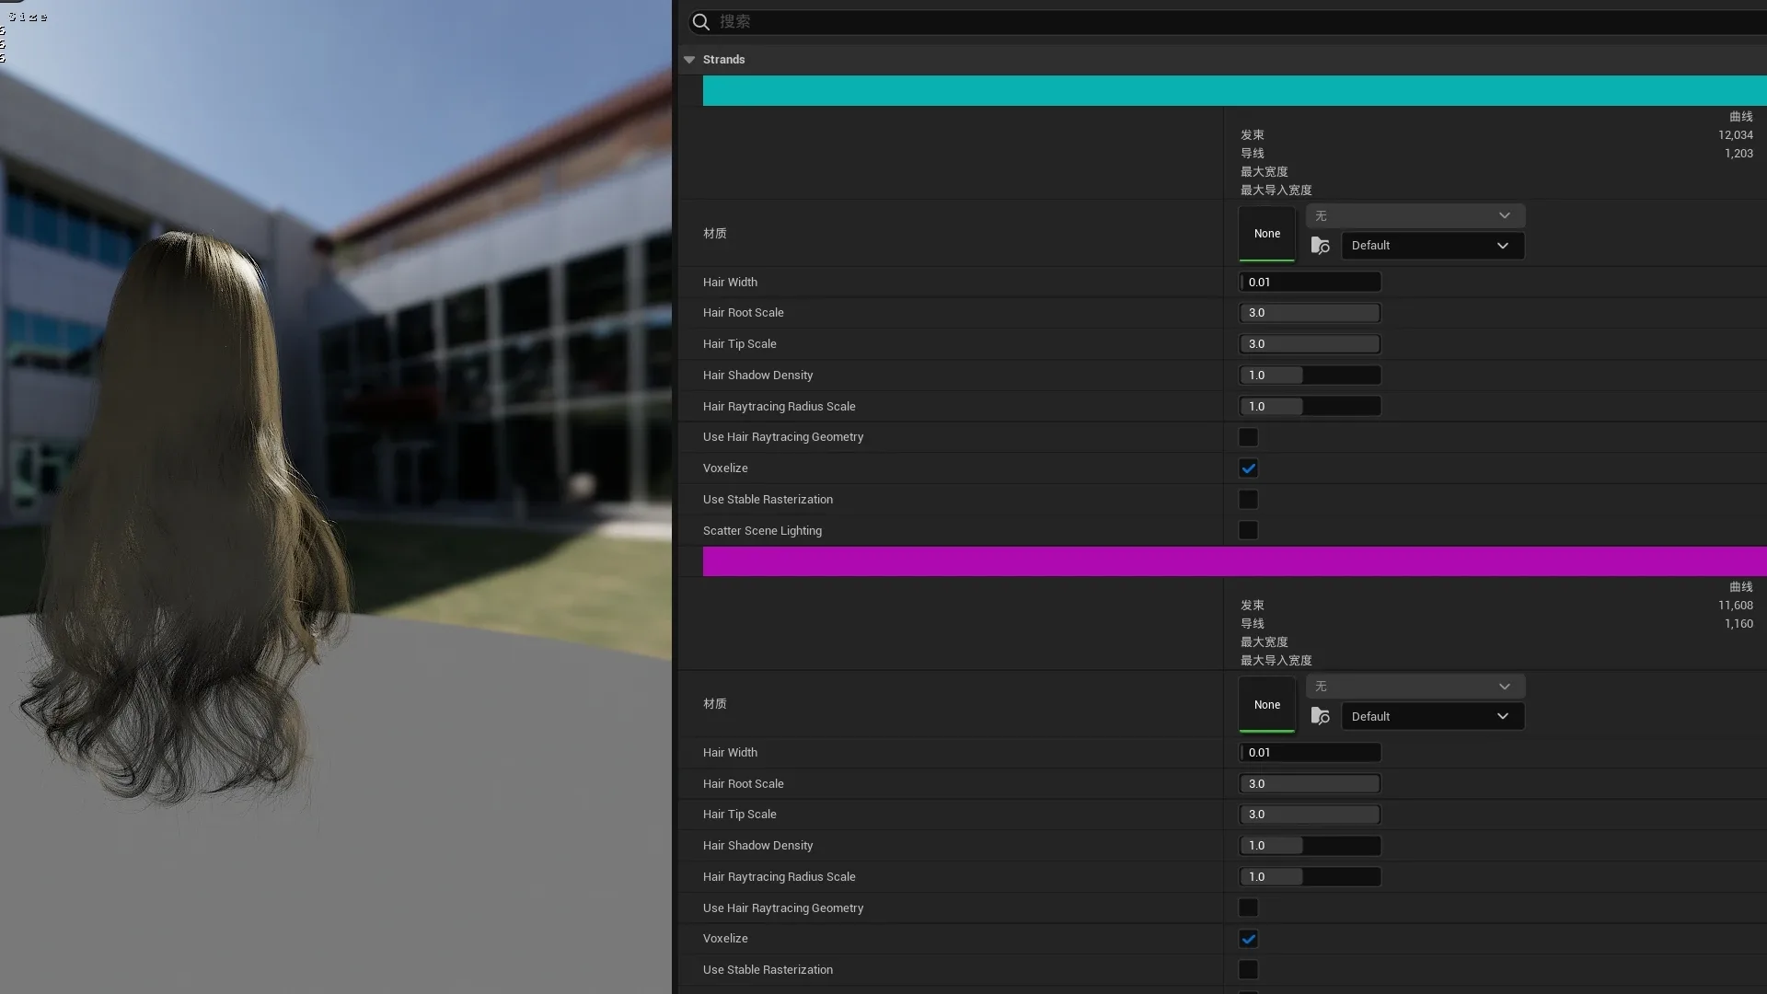
Task: Open first group's 无 material dropdown
Action: point(1415,215)
